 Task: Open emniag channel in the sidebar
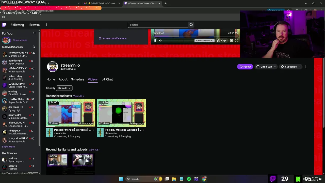pyautogui.click(x=20, y=93)
